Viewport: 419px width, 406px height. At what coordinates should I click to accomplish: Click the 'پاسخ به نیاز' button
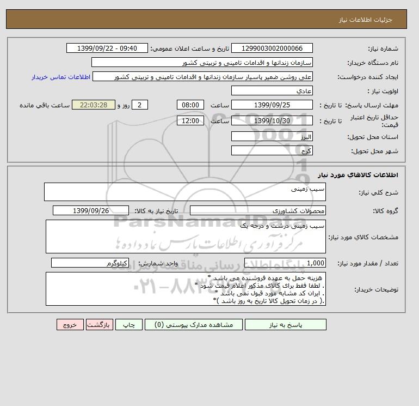[x=285, y=325]
